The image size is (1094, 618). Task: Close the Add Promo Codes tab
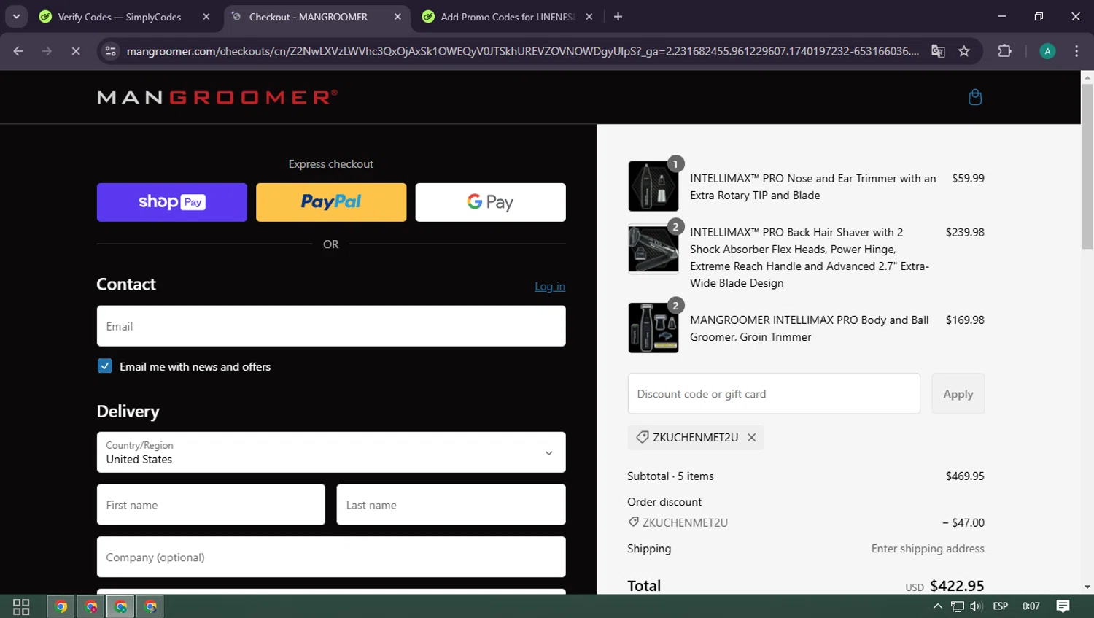[x=589, y=17]
